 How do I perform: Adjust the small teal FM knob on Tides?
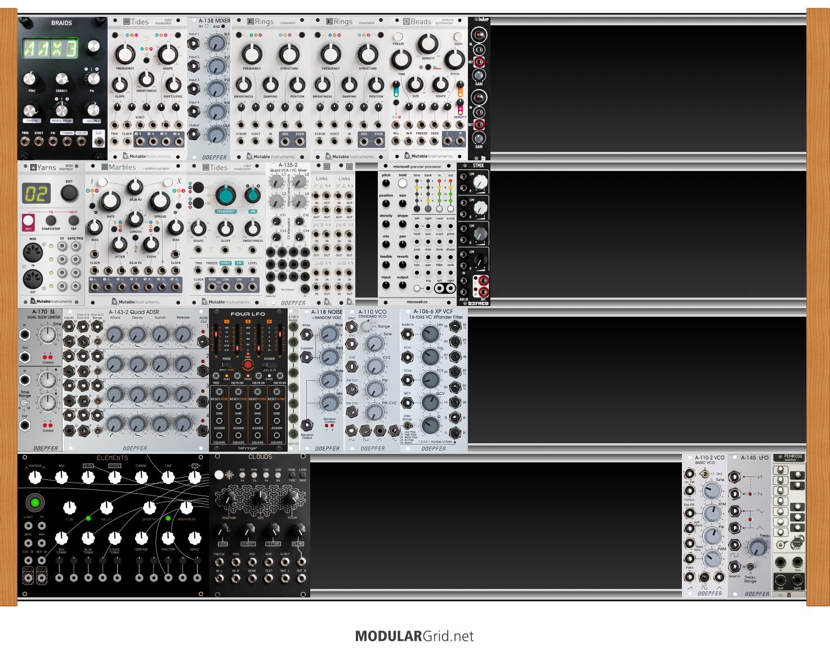[253, 196]
